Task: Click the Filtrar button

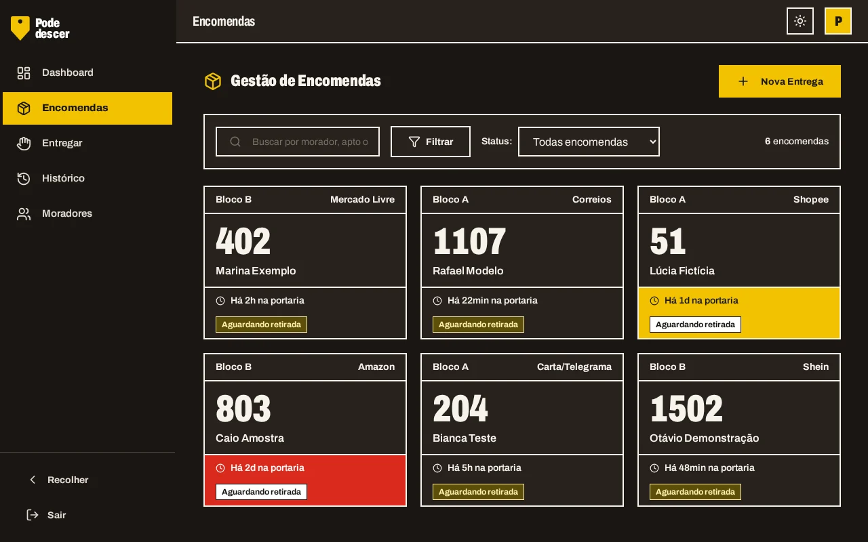Action: (x=431, y=142)
